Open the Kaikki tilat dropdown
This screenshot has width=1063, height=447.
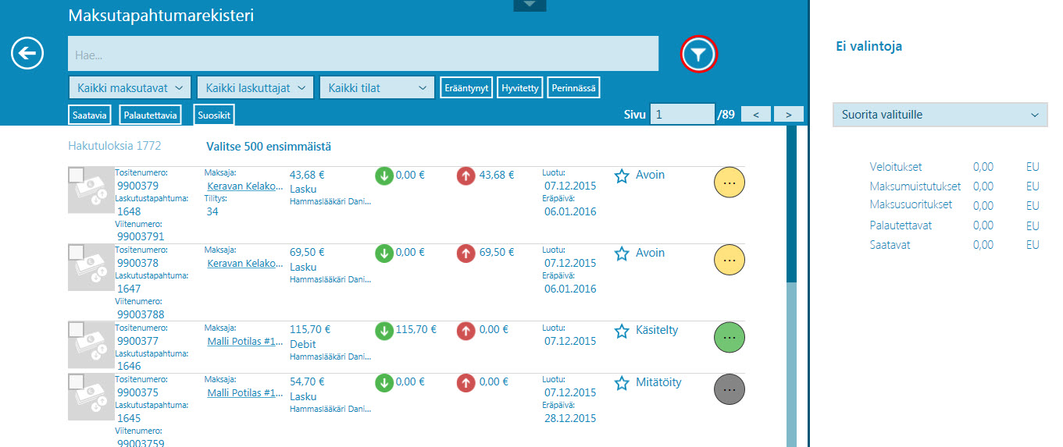point(377,87)
